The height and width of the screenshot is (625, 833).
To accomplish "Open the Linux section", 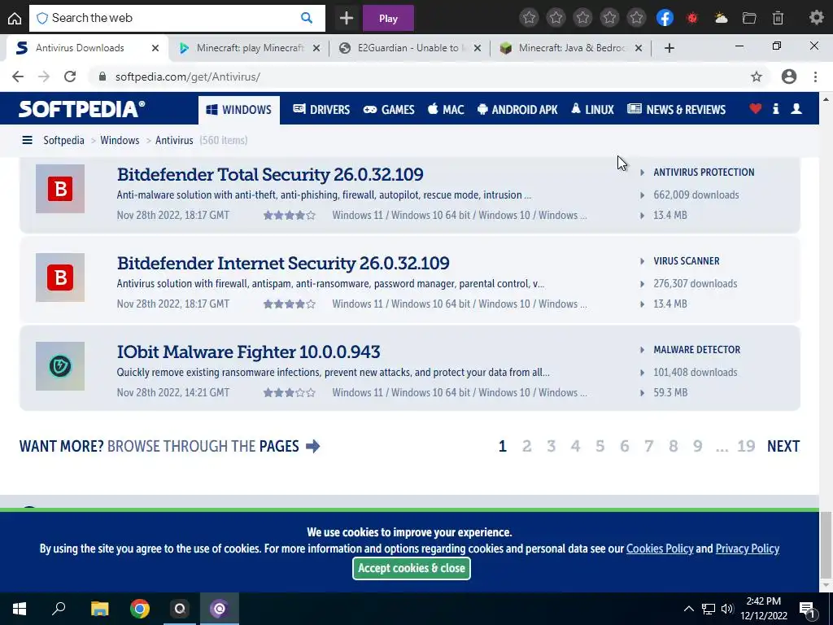I will coord(592,110).
